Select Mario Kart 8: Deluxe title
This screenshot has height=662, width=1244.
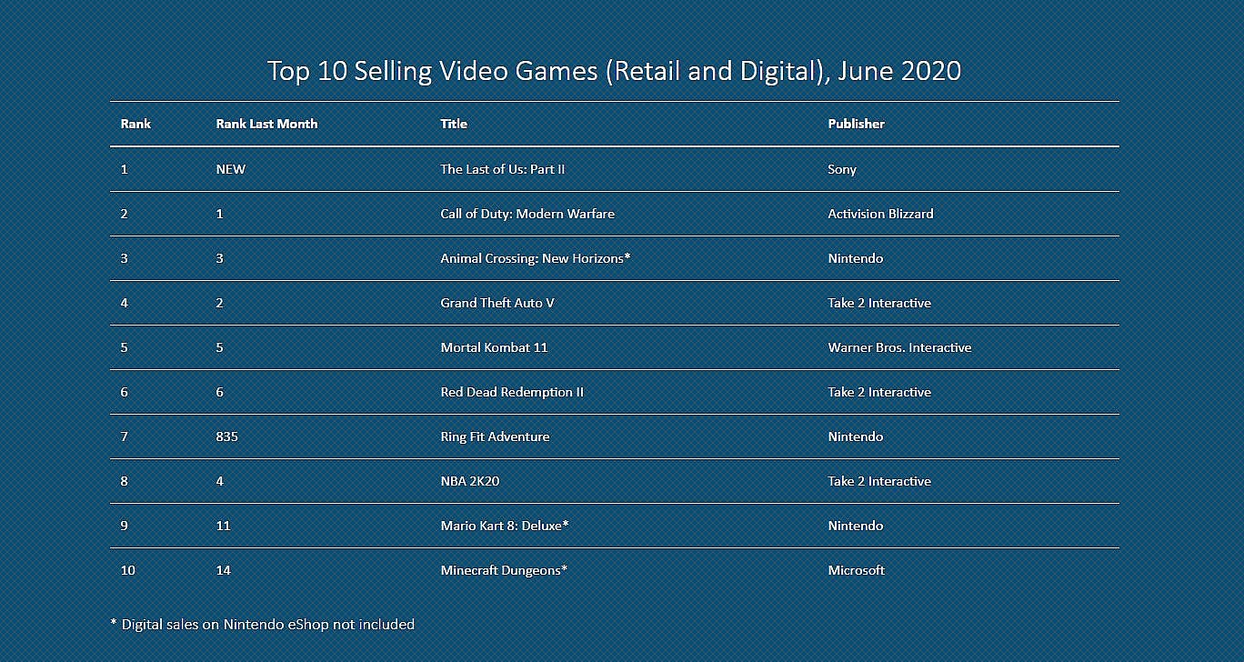(505, 526)
